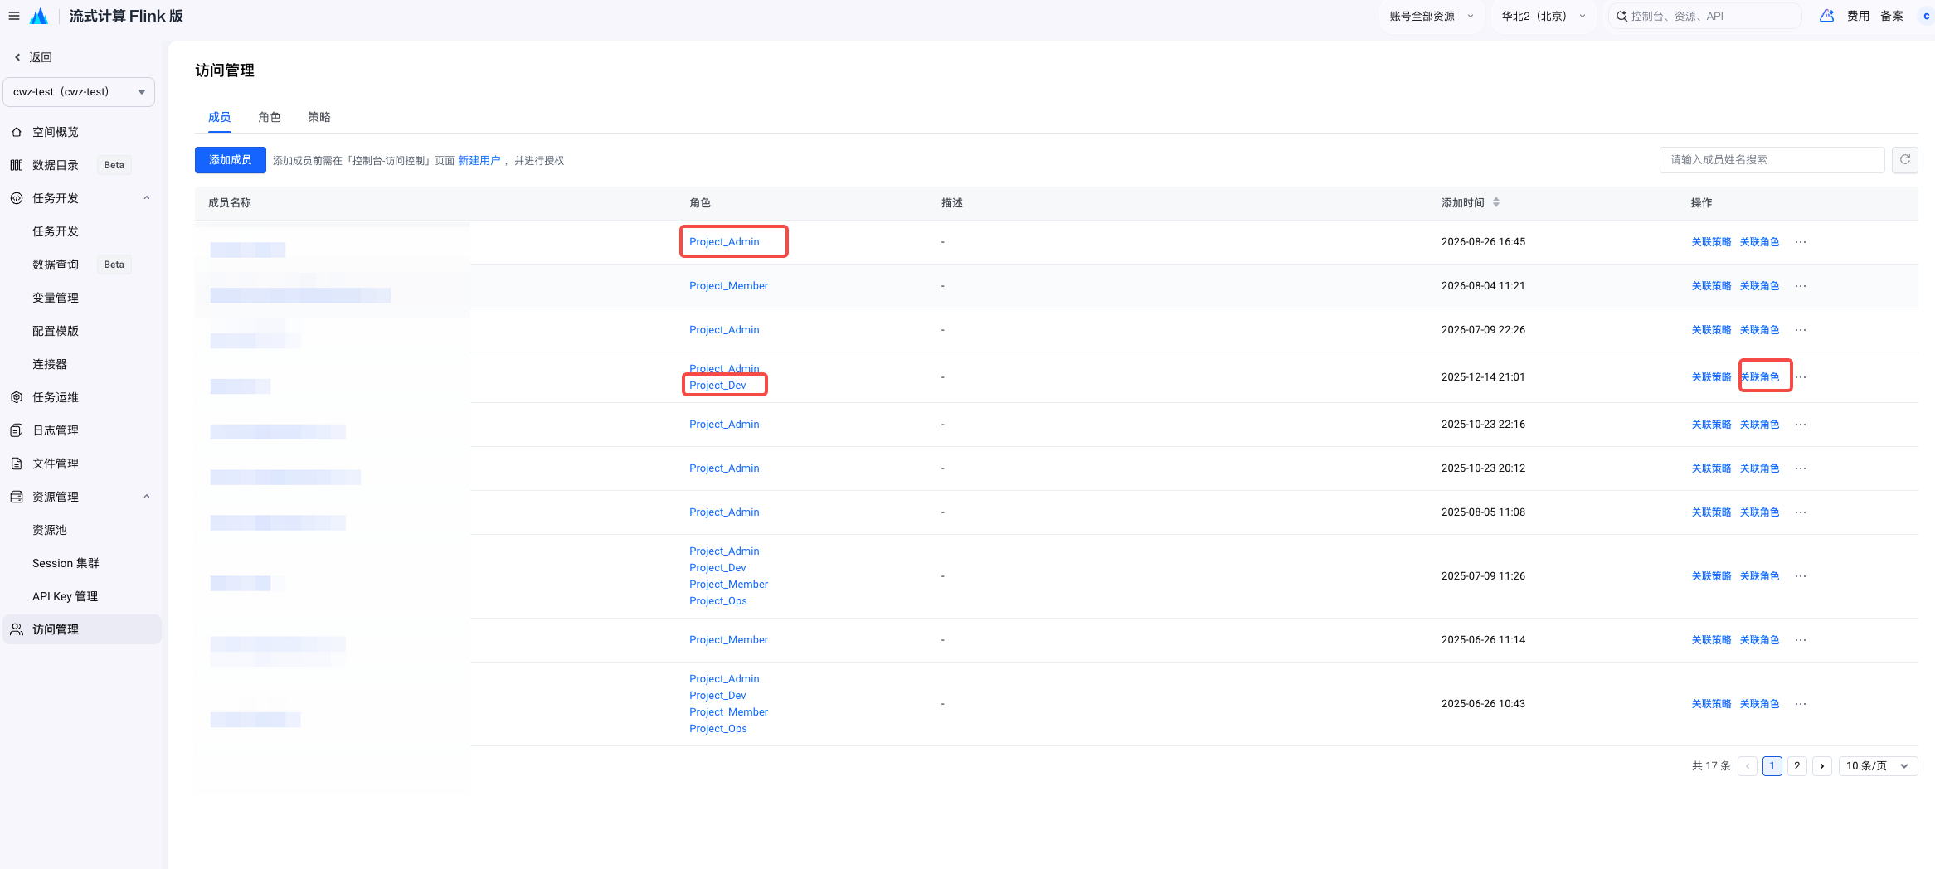Open the 华北2（北京）region dropdown
The width and height of the screenshot is (1935, 869).
pos(1544,16)
